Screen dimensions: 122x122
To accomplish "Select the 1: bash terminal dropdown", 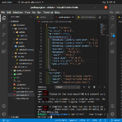I will point(67,87).
